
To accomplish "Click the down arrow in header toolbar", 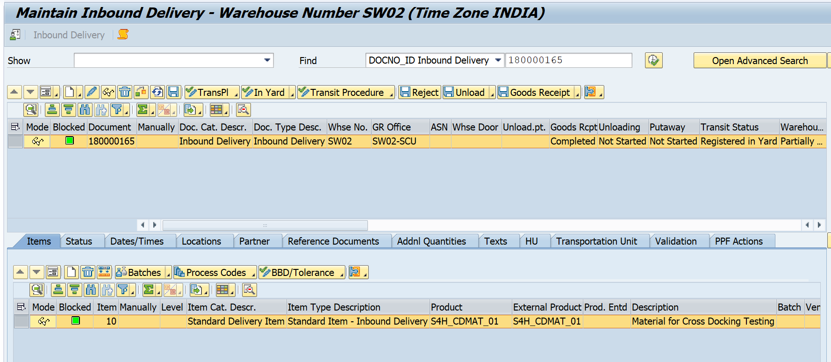I will click(30, 92).
